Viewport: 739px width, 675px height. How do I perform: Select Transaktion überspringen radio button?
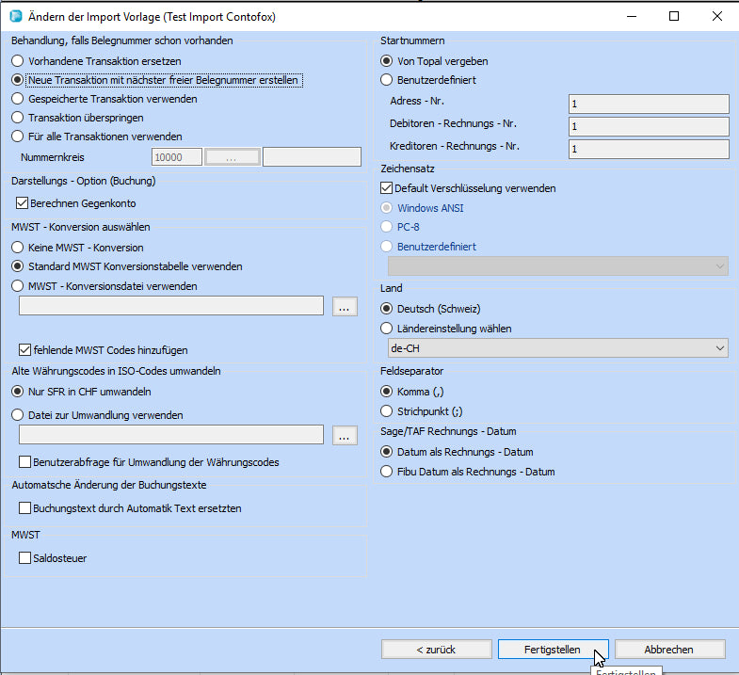point(17,118)
